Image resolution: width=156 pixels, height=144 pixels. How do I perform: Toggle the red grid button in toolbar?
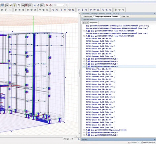[26, 5]
